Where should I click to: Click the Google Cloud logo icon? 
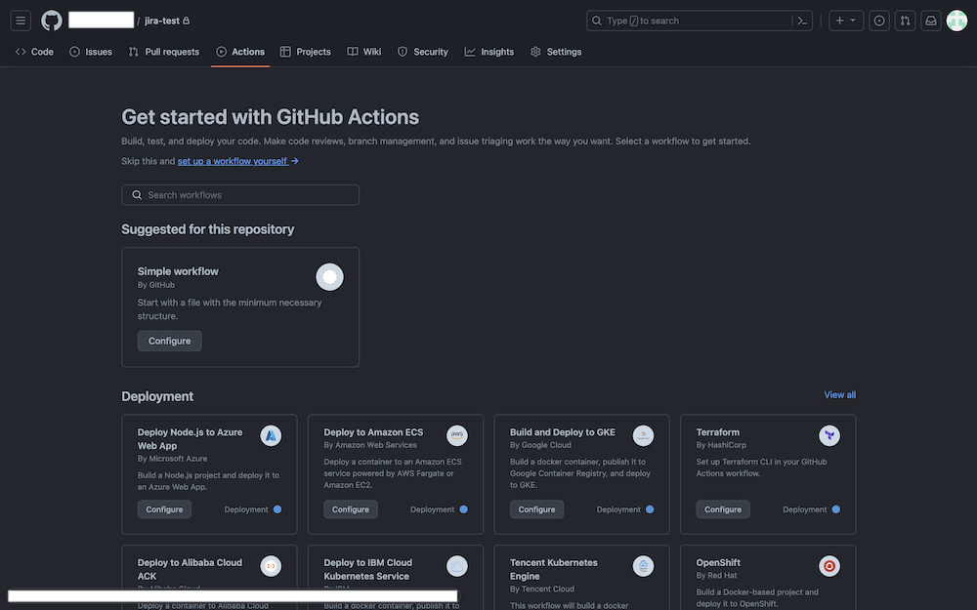coord(643,435)
